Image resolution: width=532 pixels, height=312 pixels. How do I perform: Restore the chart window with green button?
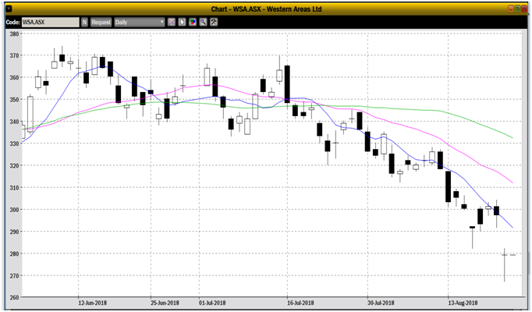(517, 9)
